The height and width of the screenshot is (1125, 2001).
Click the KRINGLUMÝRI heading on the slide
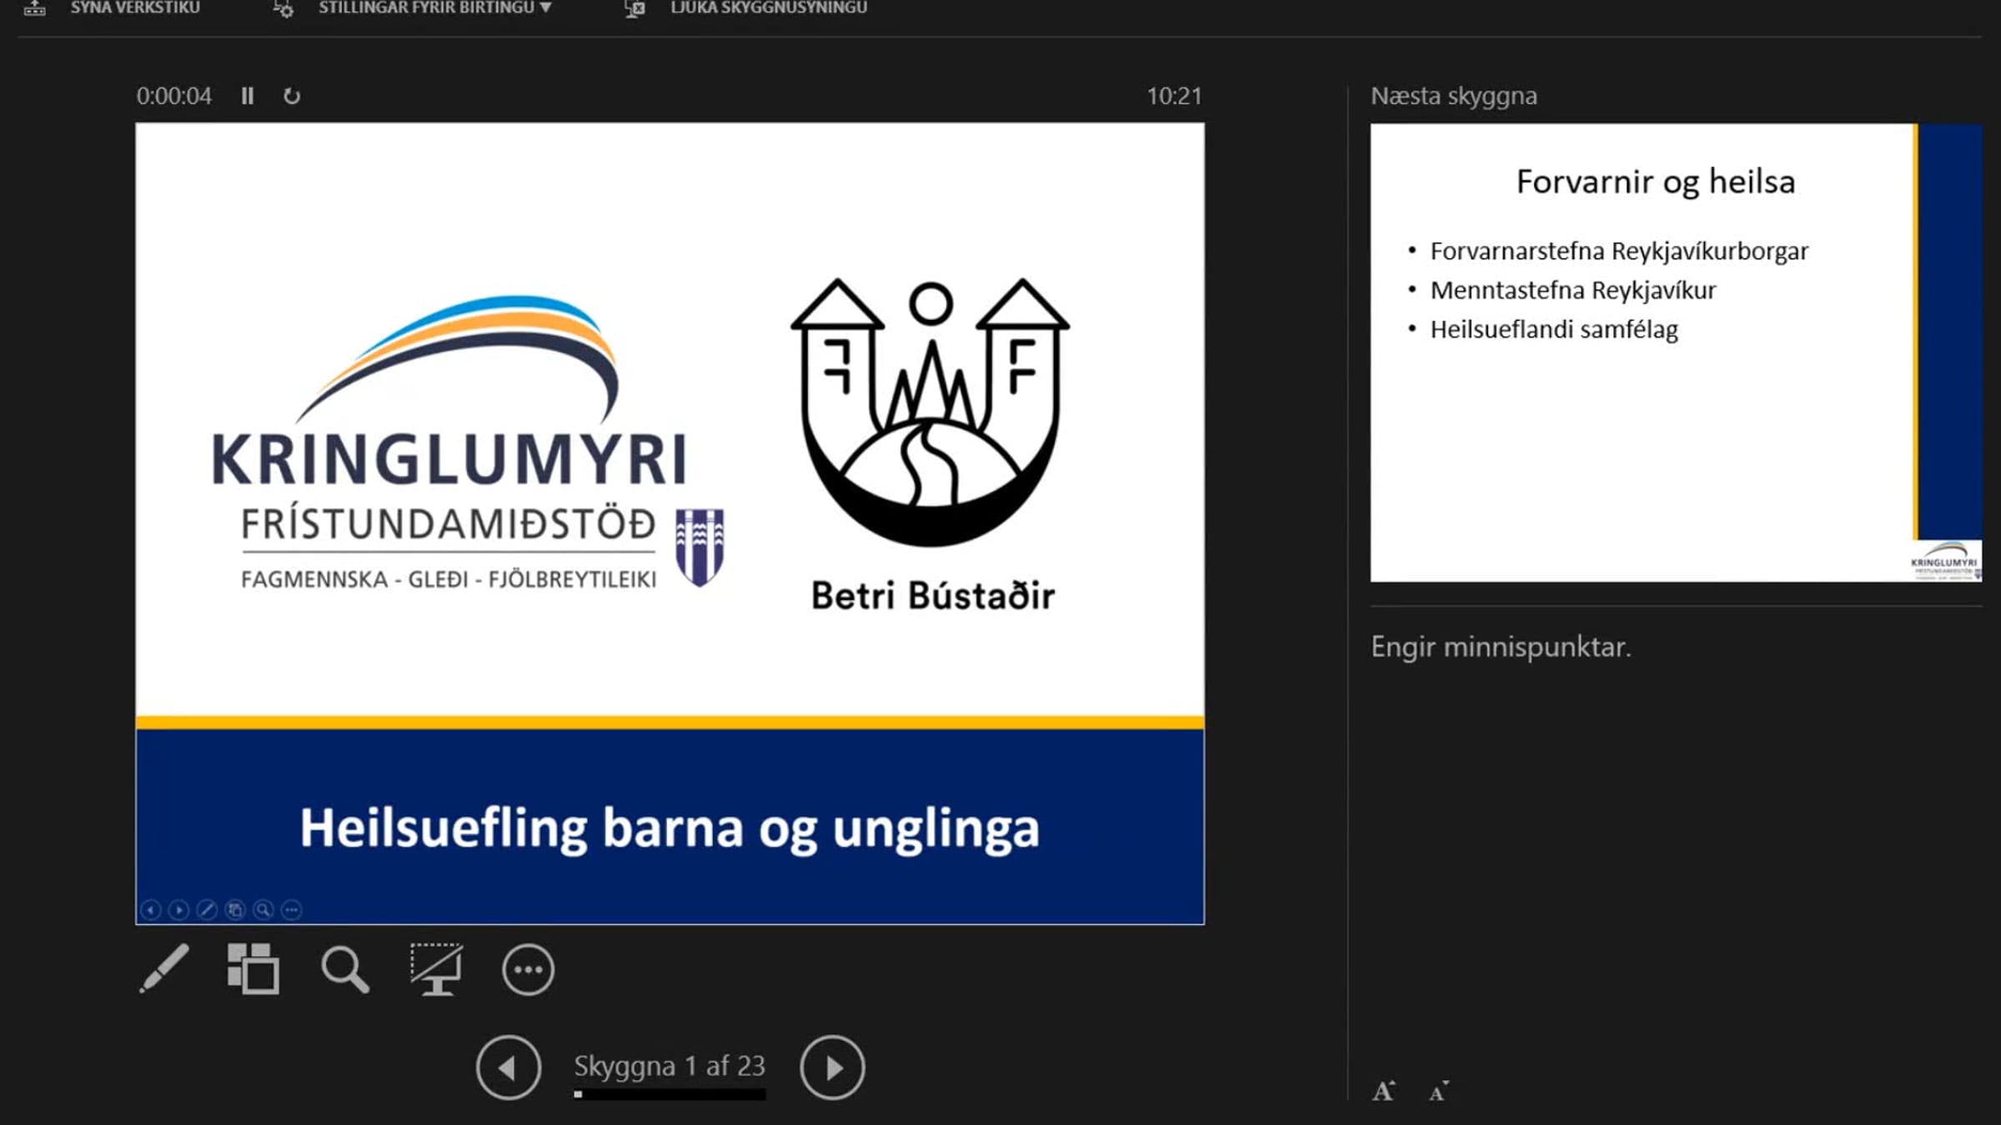point(449,459)
